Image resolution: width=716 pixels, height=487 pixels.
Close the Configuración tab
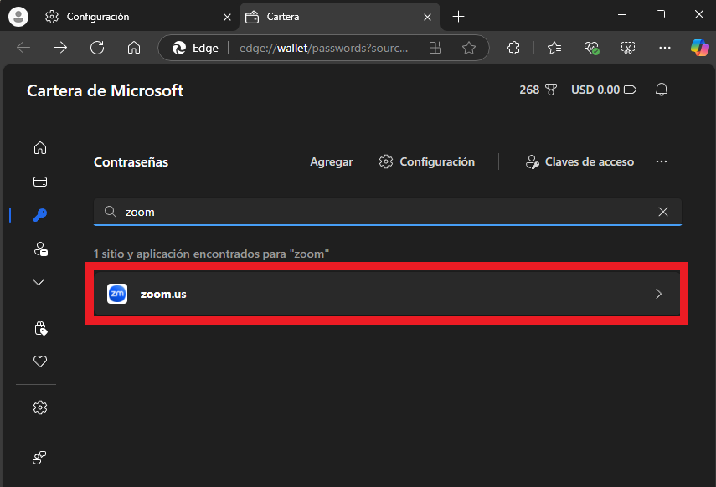pos(227,18)
